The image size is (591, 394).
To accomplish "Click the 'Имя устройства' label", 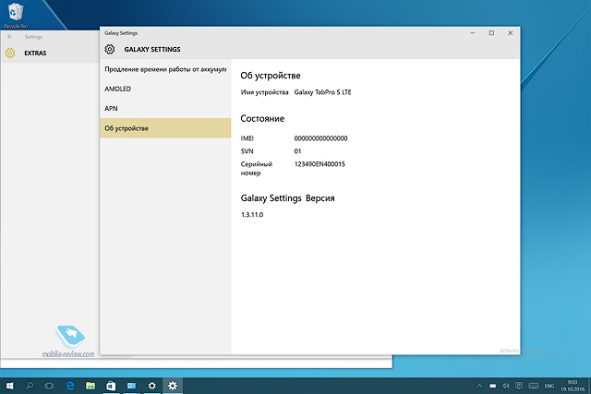I will (x=265, y=92).
